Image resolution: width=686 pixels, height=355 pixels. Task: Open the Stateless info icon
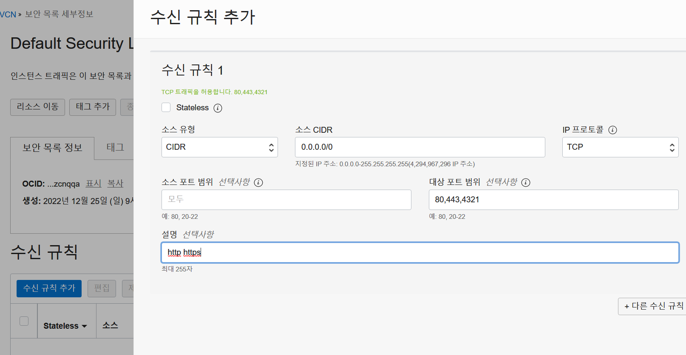(x=218, y=108)
